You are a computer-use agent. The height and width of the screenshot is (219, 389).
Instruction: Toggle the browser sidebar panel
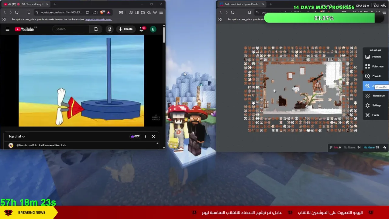[137, 12]
